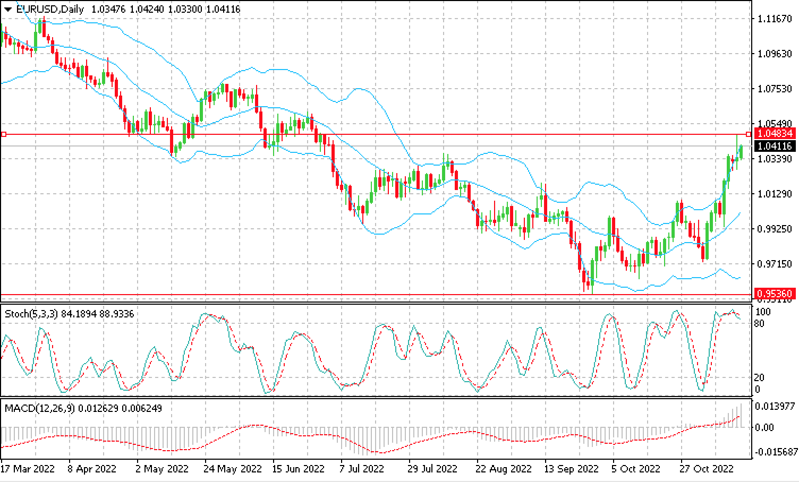Click the 22 Aug 2022 date label
799x482 pixels.
tap(504, 469)
